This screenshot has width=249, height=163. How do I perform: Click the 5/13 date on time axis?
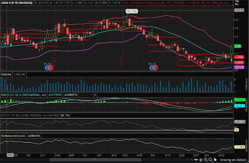(168, 155)
